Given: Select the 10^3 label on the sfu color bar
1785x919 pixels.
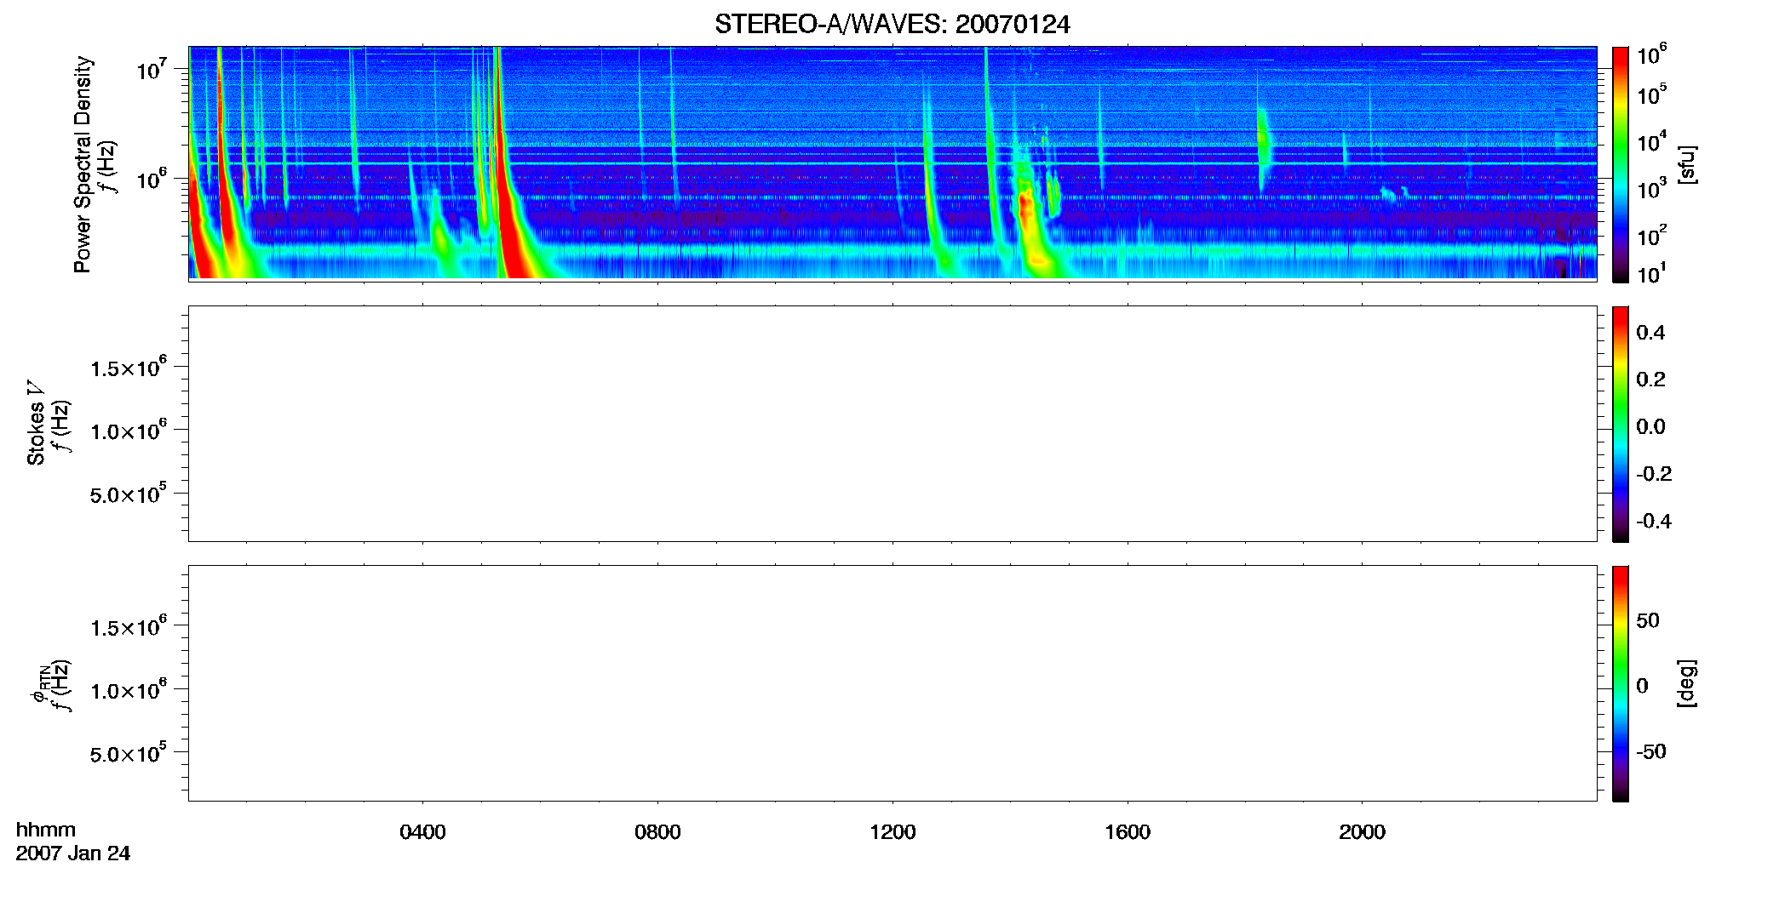Looking at the screenshot, I should click(1651, 189).
